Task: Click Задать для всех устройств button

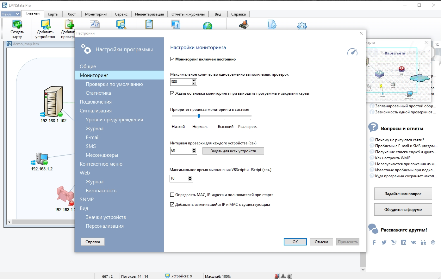Action: (233, 151)
